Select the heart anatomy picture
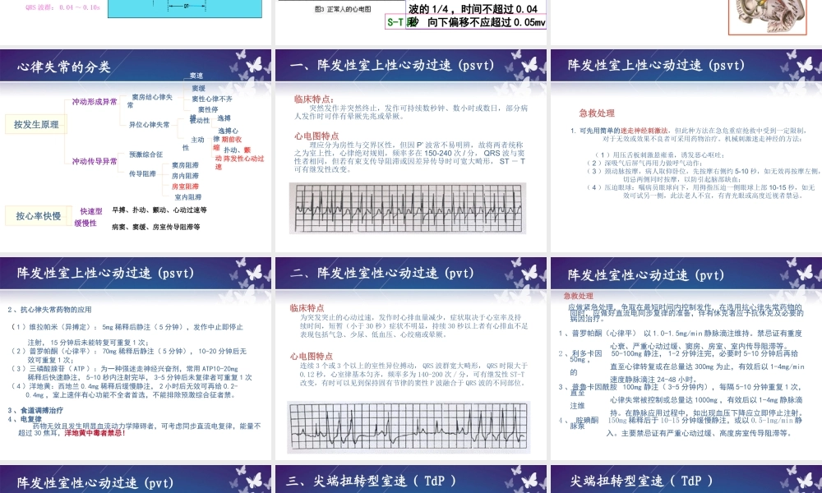The width and height of the screenshot is (822, 493). click(x=768, y=16)
